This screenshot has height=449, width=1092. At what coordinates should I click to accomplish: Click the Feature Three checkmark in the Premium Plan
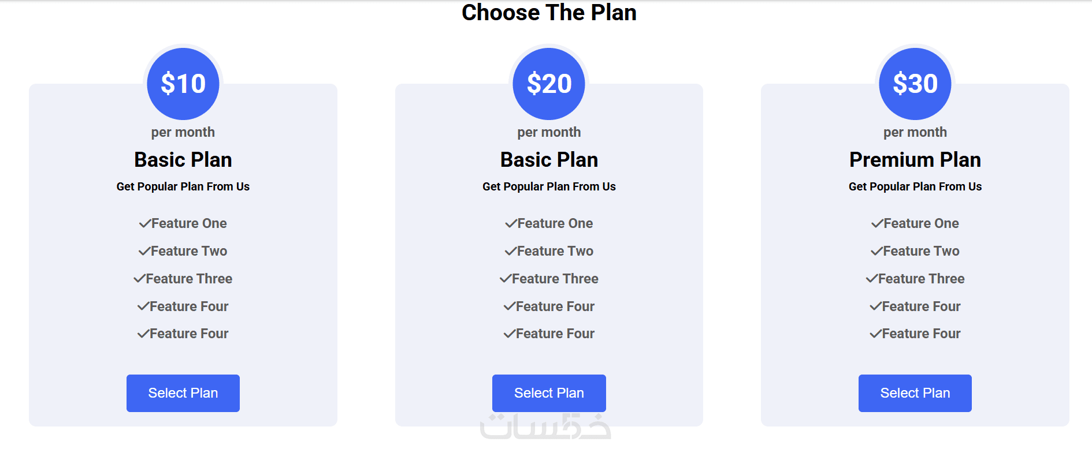coord(871,279)
